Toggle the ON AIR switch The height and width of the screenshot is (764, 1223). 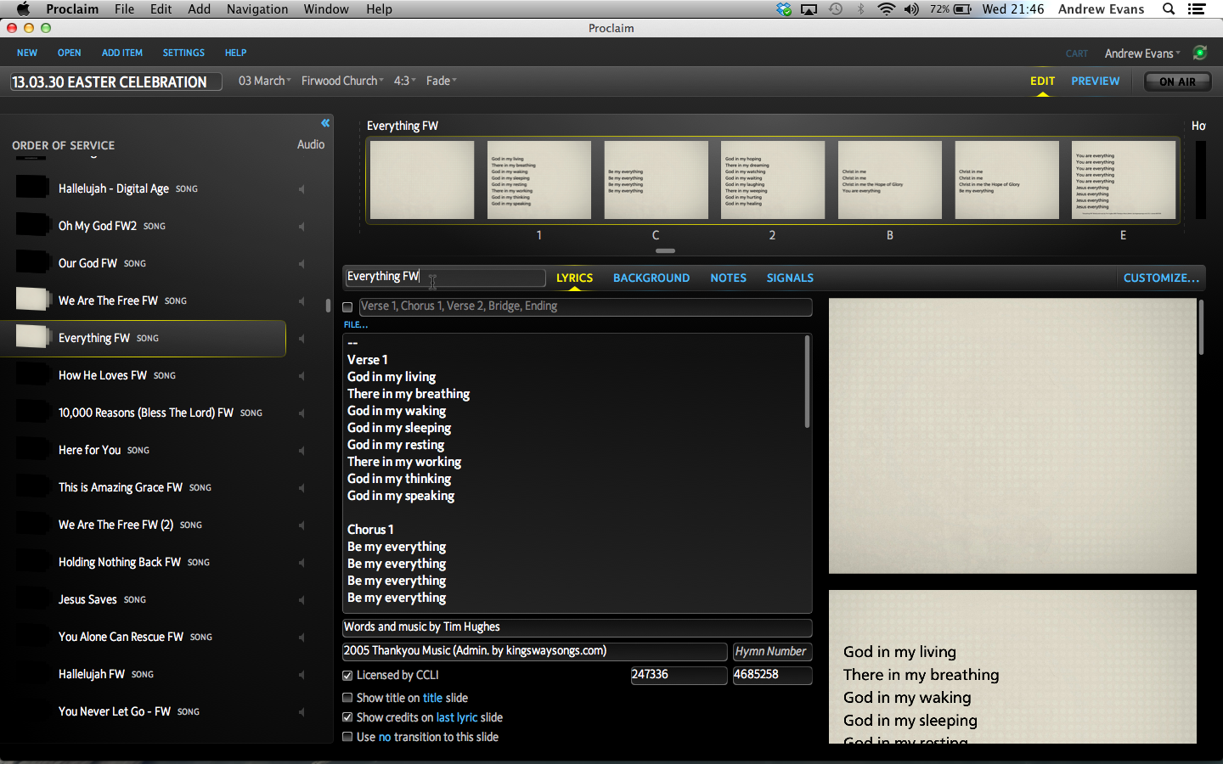click(x=1177, y=81)
